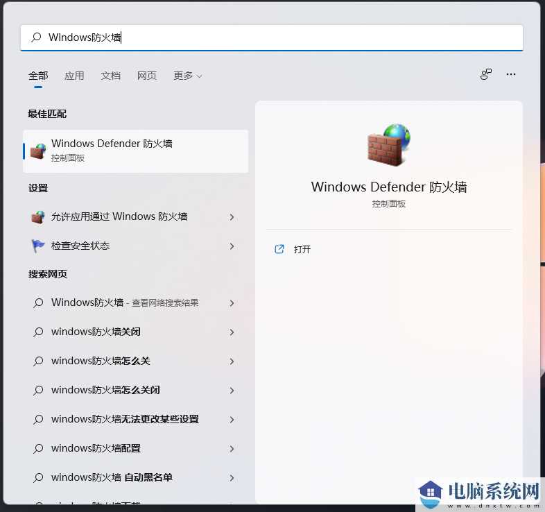The image size is (545, 512).
Task: Click 打开 in the preview pane
Action: click(302, 249)
